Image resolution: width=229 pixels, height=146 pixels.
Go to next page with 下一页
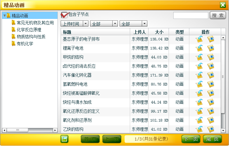(x=191, y=139)
